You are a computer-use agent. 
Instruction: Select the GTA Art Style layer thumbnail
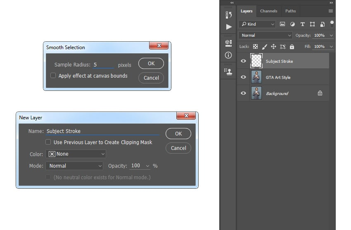pos(256,77)
